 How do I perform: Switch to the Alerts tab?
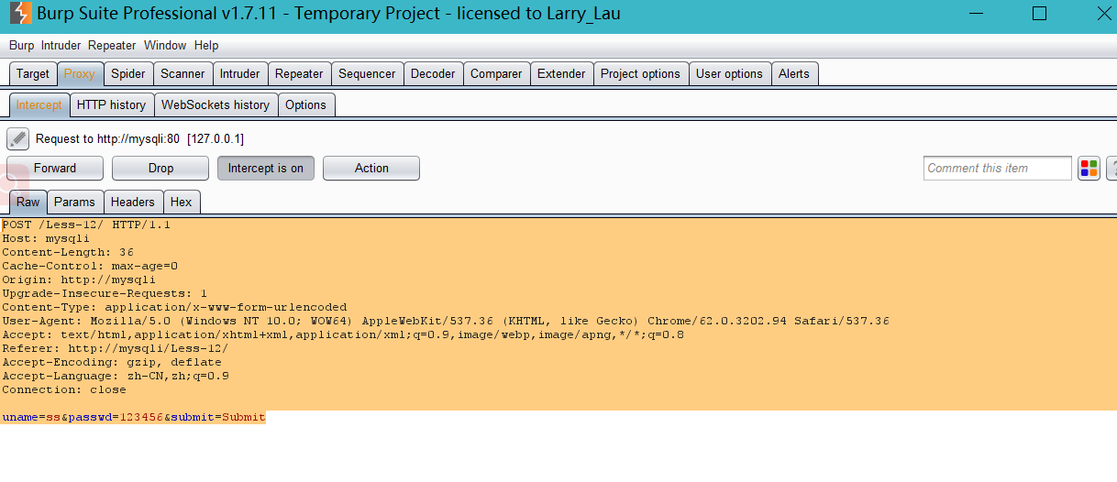(x=794, y=74)
